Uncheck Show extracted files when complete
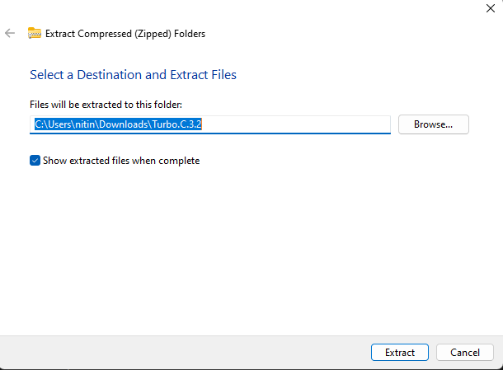The height and width of the screenshot is (370, 503). pos(35,161)
